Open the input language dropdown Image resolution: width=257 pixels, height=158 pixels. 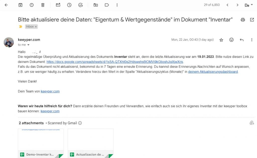tap(249, 5)
